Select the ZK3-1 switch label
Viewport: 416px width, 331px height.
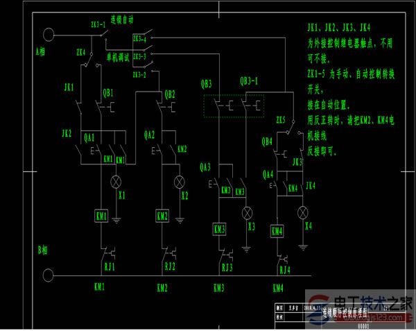pyautogui.click(x=98, y=24)
